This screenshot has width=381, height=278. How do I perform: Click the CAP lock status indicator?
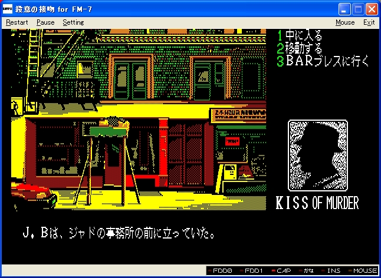283,271
